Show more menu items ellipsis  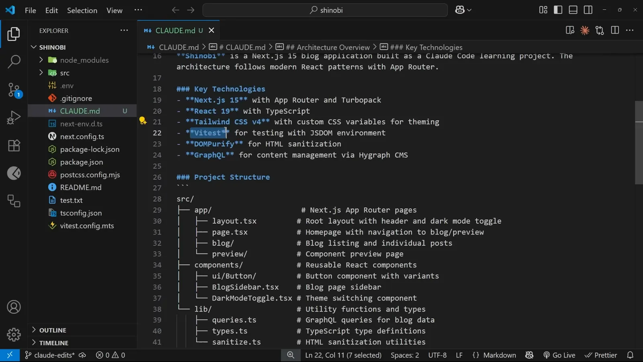(x=138, y=10)
